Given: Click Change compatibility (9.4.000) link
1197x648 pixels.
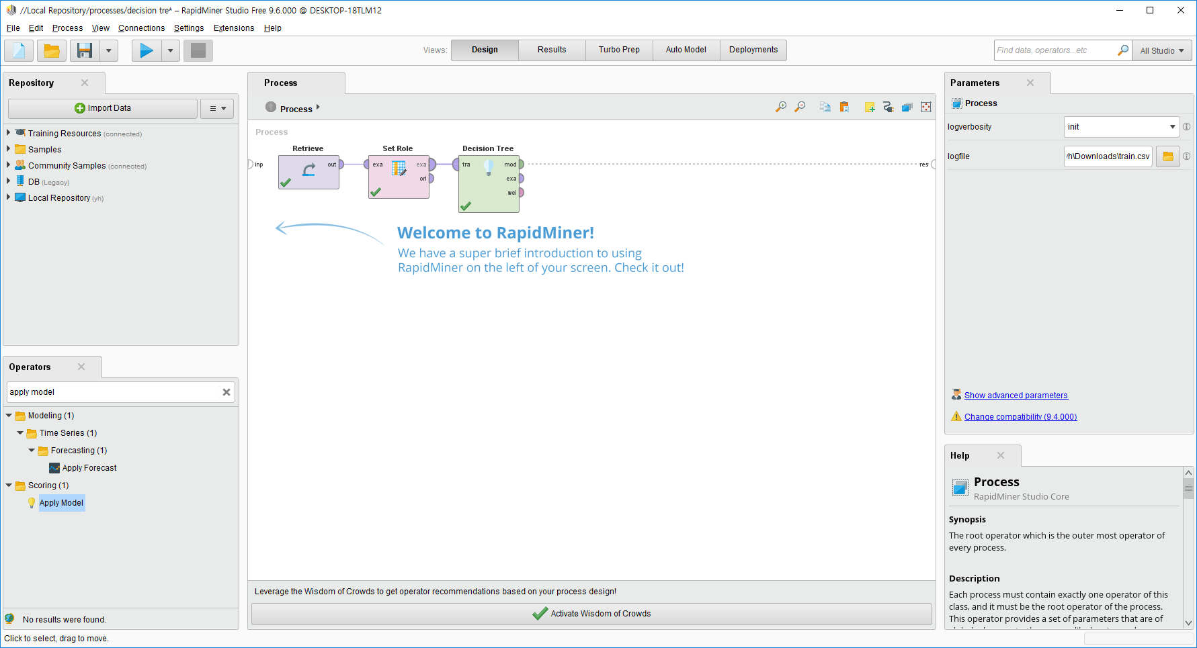Looking at the screenshot, I should coord(1020,417).
